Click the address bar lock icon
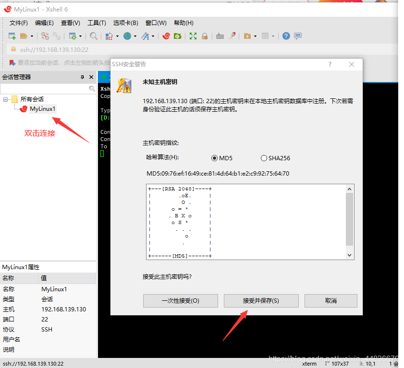404x368 pixels. pos(13,49)
